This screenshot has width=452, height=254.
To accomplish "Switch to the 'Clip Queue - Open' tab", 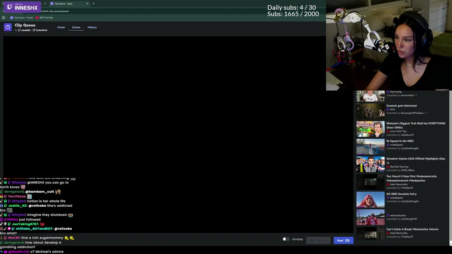I will (x=69, y=4).
